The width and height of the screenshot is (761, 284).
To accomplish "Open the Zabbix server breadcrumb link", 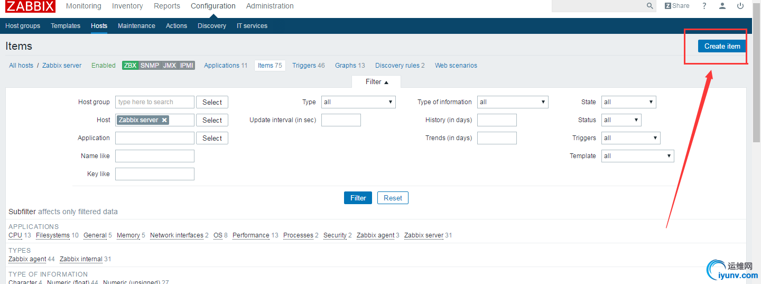I will click(62, 66).
